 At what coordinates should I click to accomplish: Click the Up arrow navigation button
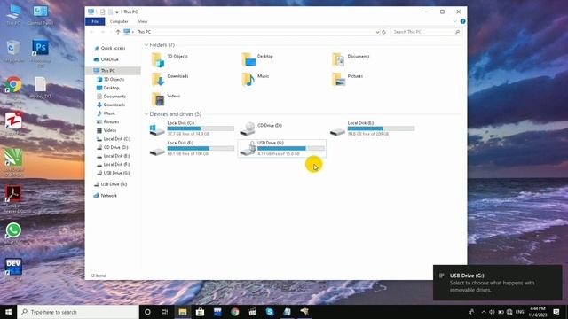(118, 32)
